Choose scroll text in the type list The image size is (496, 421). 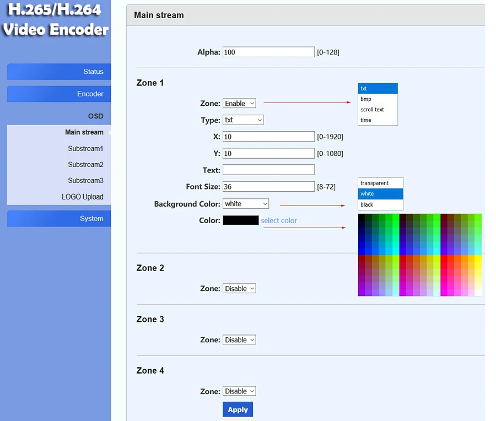click(x=378, y=110)
